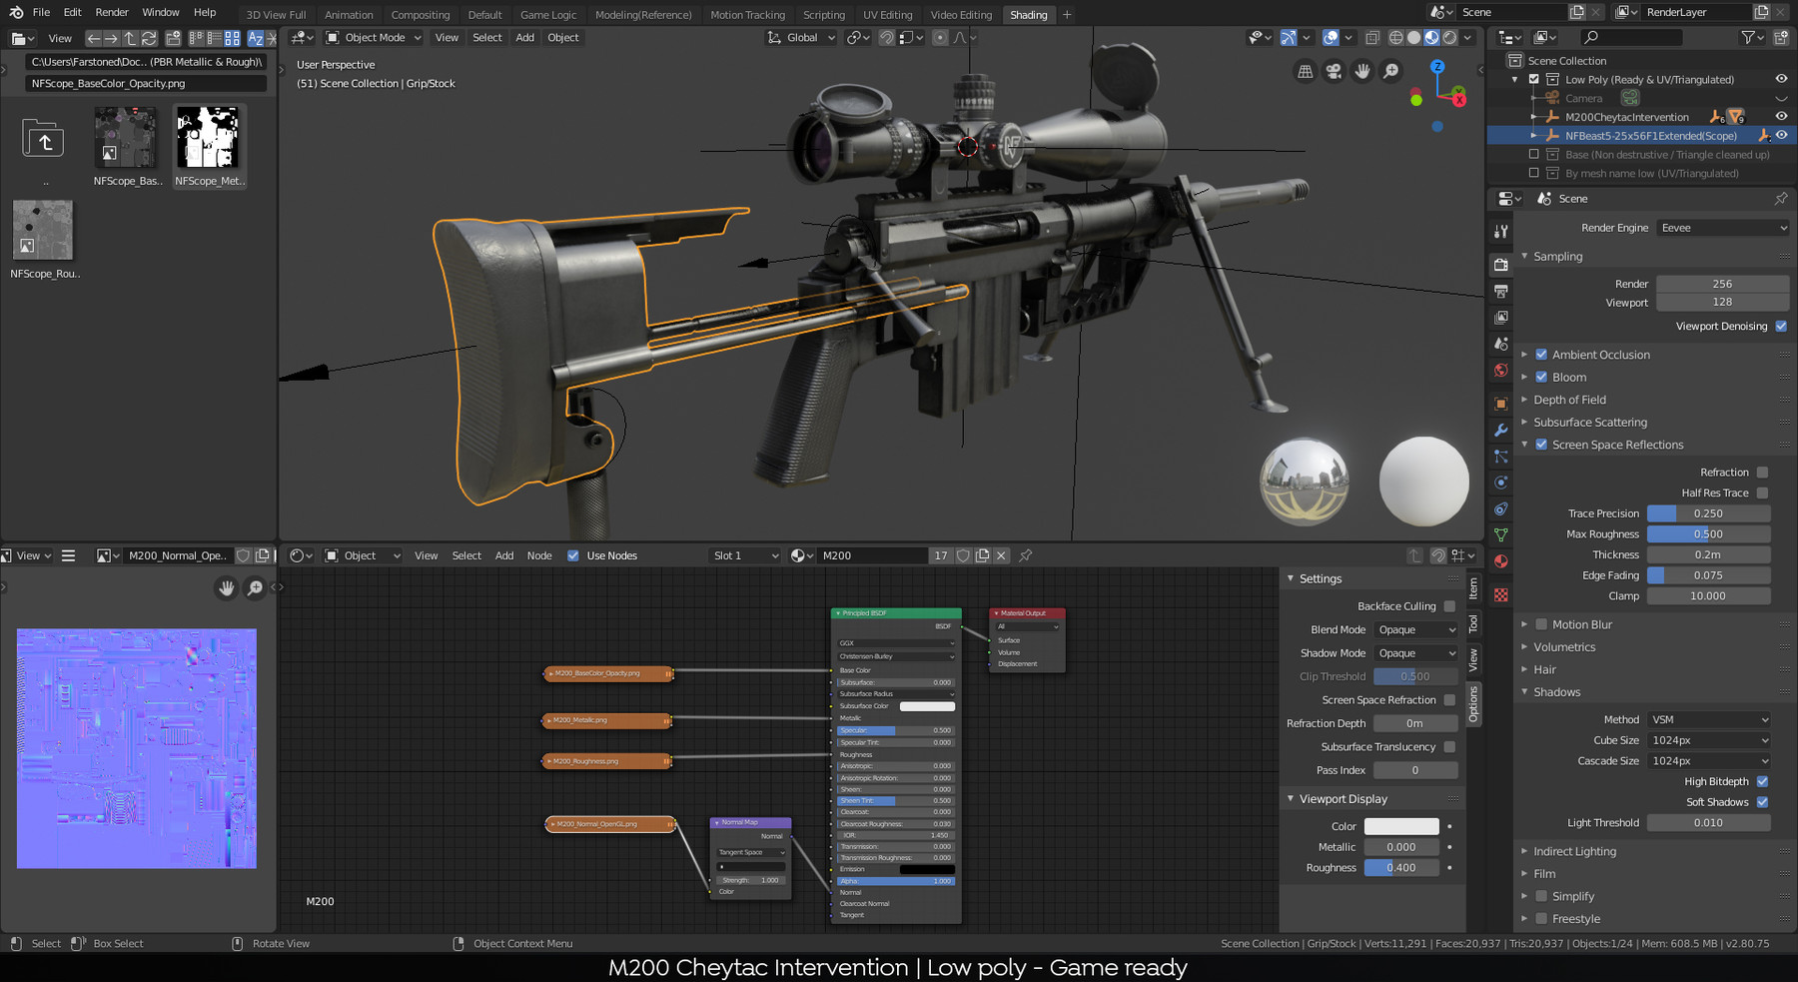This screenshot has height=982, width=1798.
Task: Pin the Scene properties panel
Action: pyautogui.click(x=1781, y=199)
